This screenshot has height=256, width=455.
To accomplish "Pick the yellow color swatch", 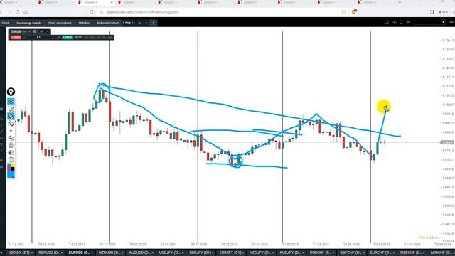I will click(13, 166).
